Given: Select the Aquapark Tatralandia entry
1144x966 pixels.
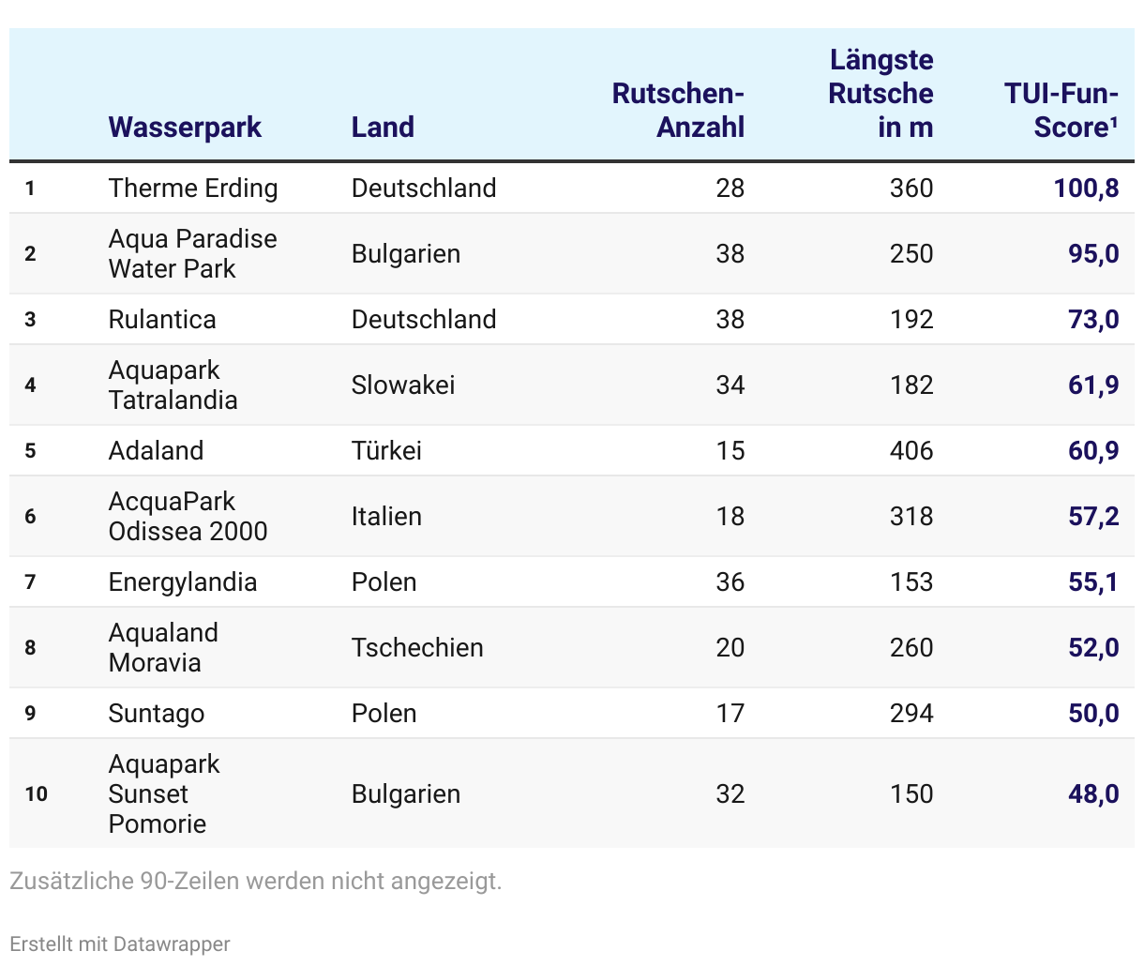Looking at the screenshot, I should pyautogui.click(x=173, y=385).
